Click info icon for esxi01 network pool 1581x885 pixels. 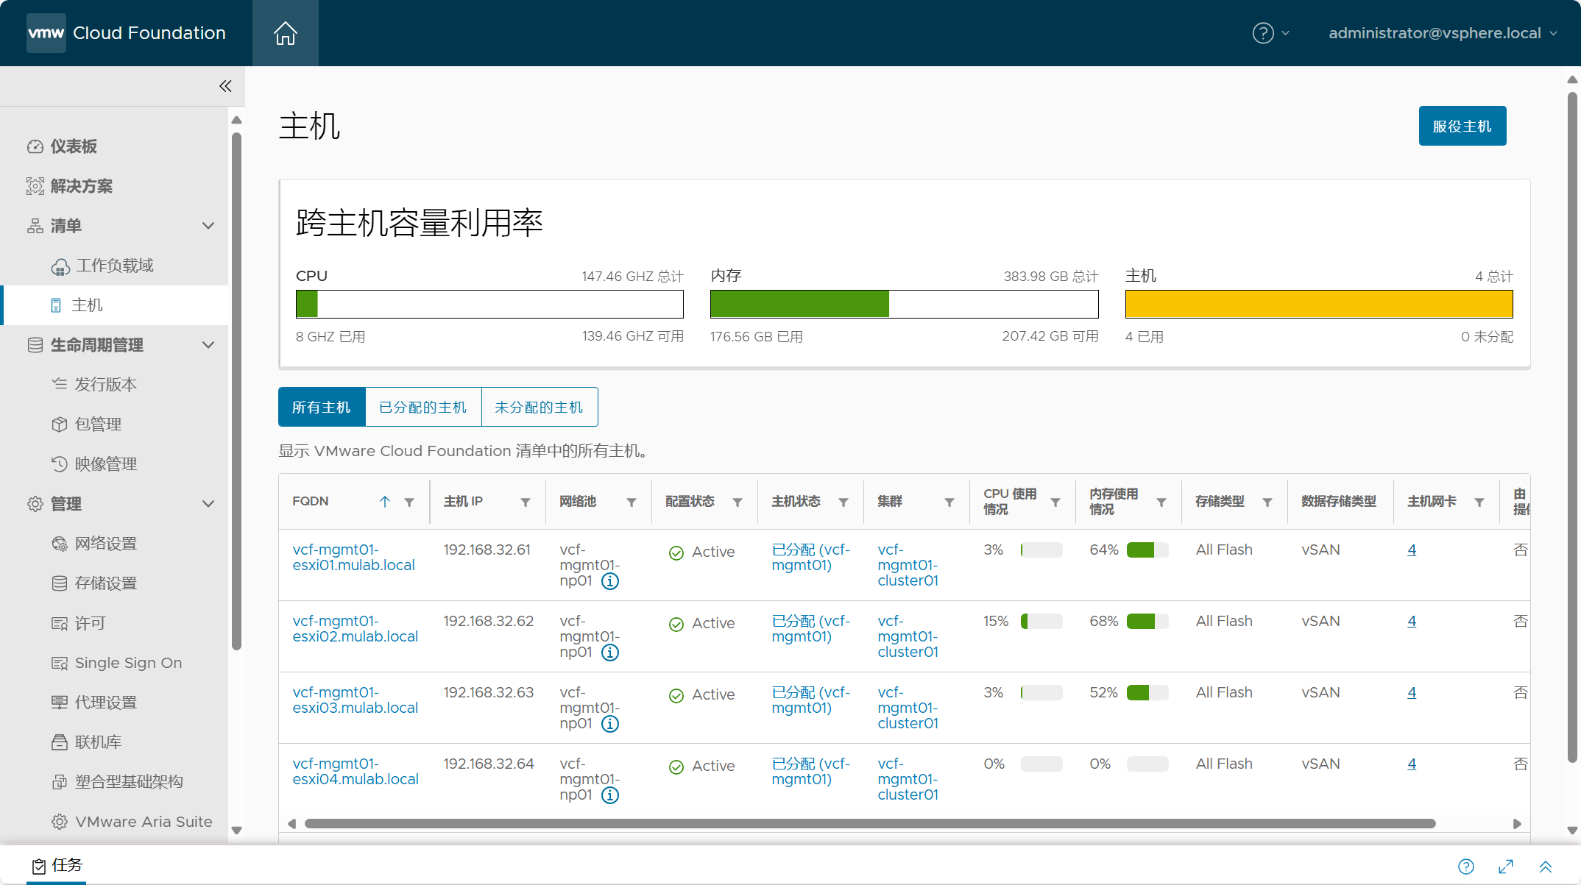pos(610,581)
